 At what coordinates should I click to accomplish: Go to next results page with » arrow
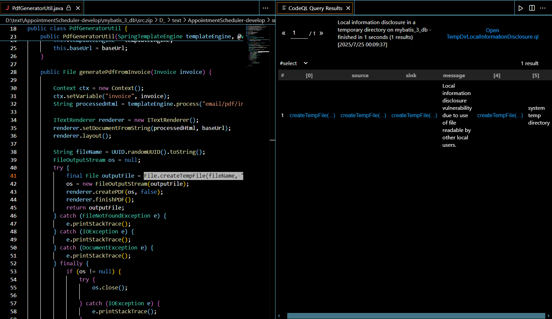(x=321, y=33)
